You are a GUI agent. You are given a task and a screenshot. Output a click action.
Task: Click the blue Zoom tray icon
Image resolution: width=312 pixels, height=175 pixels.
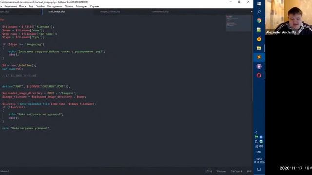[261, 137]
